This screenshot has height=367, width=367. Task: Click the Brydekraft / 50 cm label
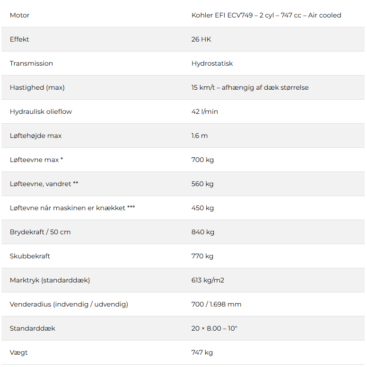[40, 232]
